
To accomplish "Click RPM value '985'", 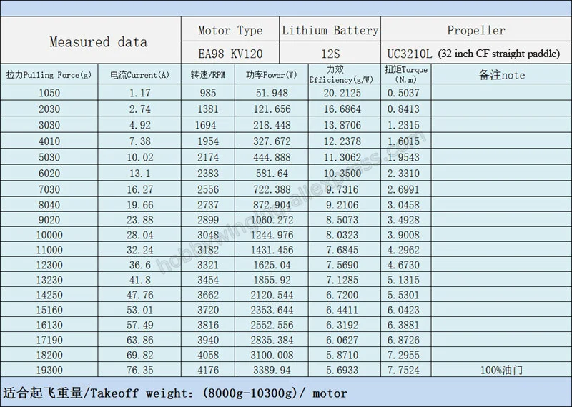I will pyautogui.click(x=208, y=93).
